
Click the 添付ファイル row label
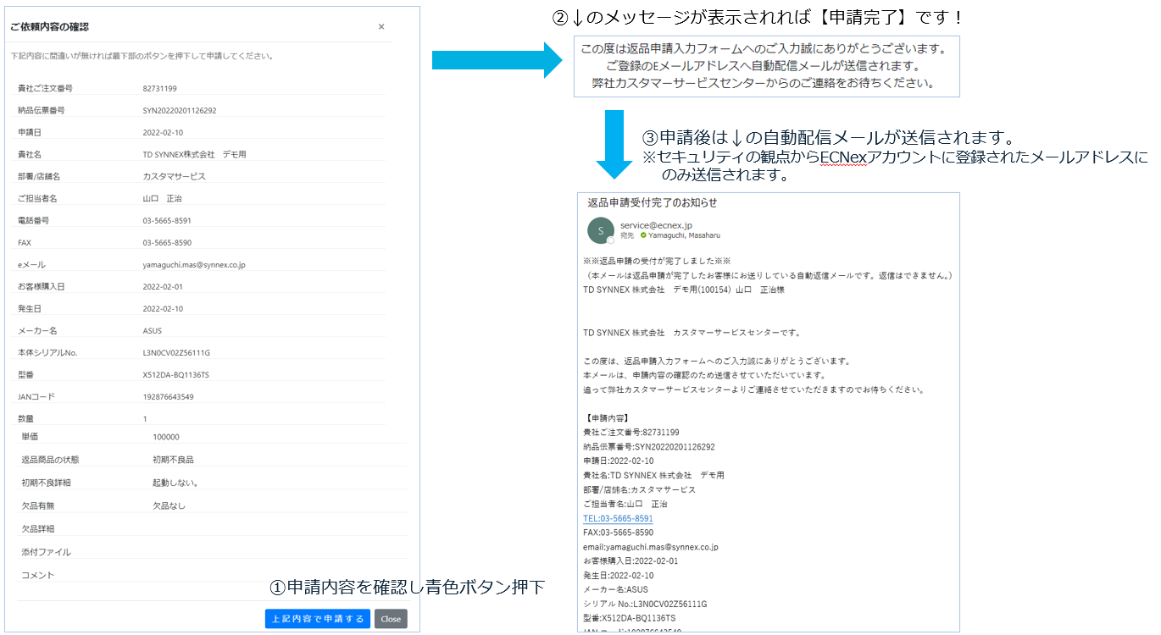(46, 551)
